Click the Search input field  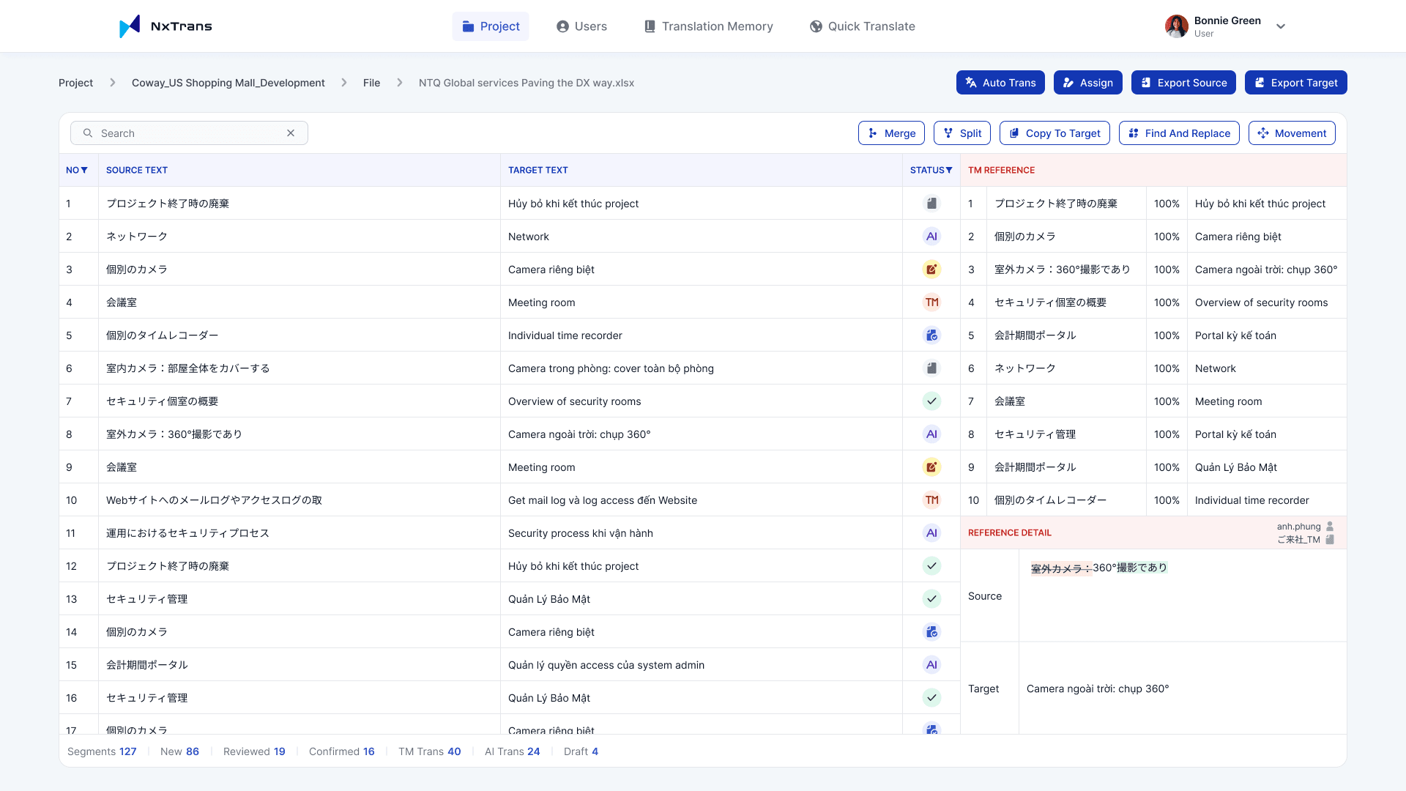(189, 133)
